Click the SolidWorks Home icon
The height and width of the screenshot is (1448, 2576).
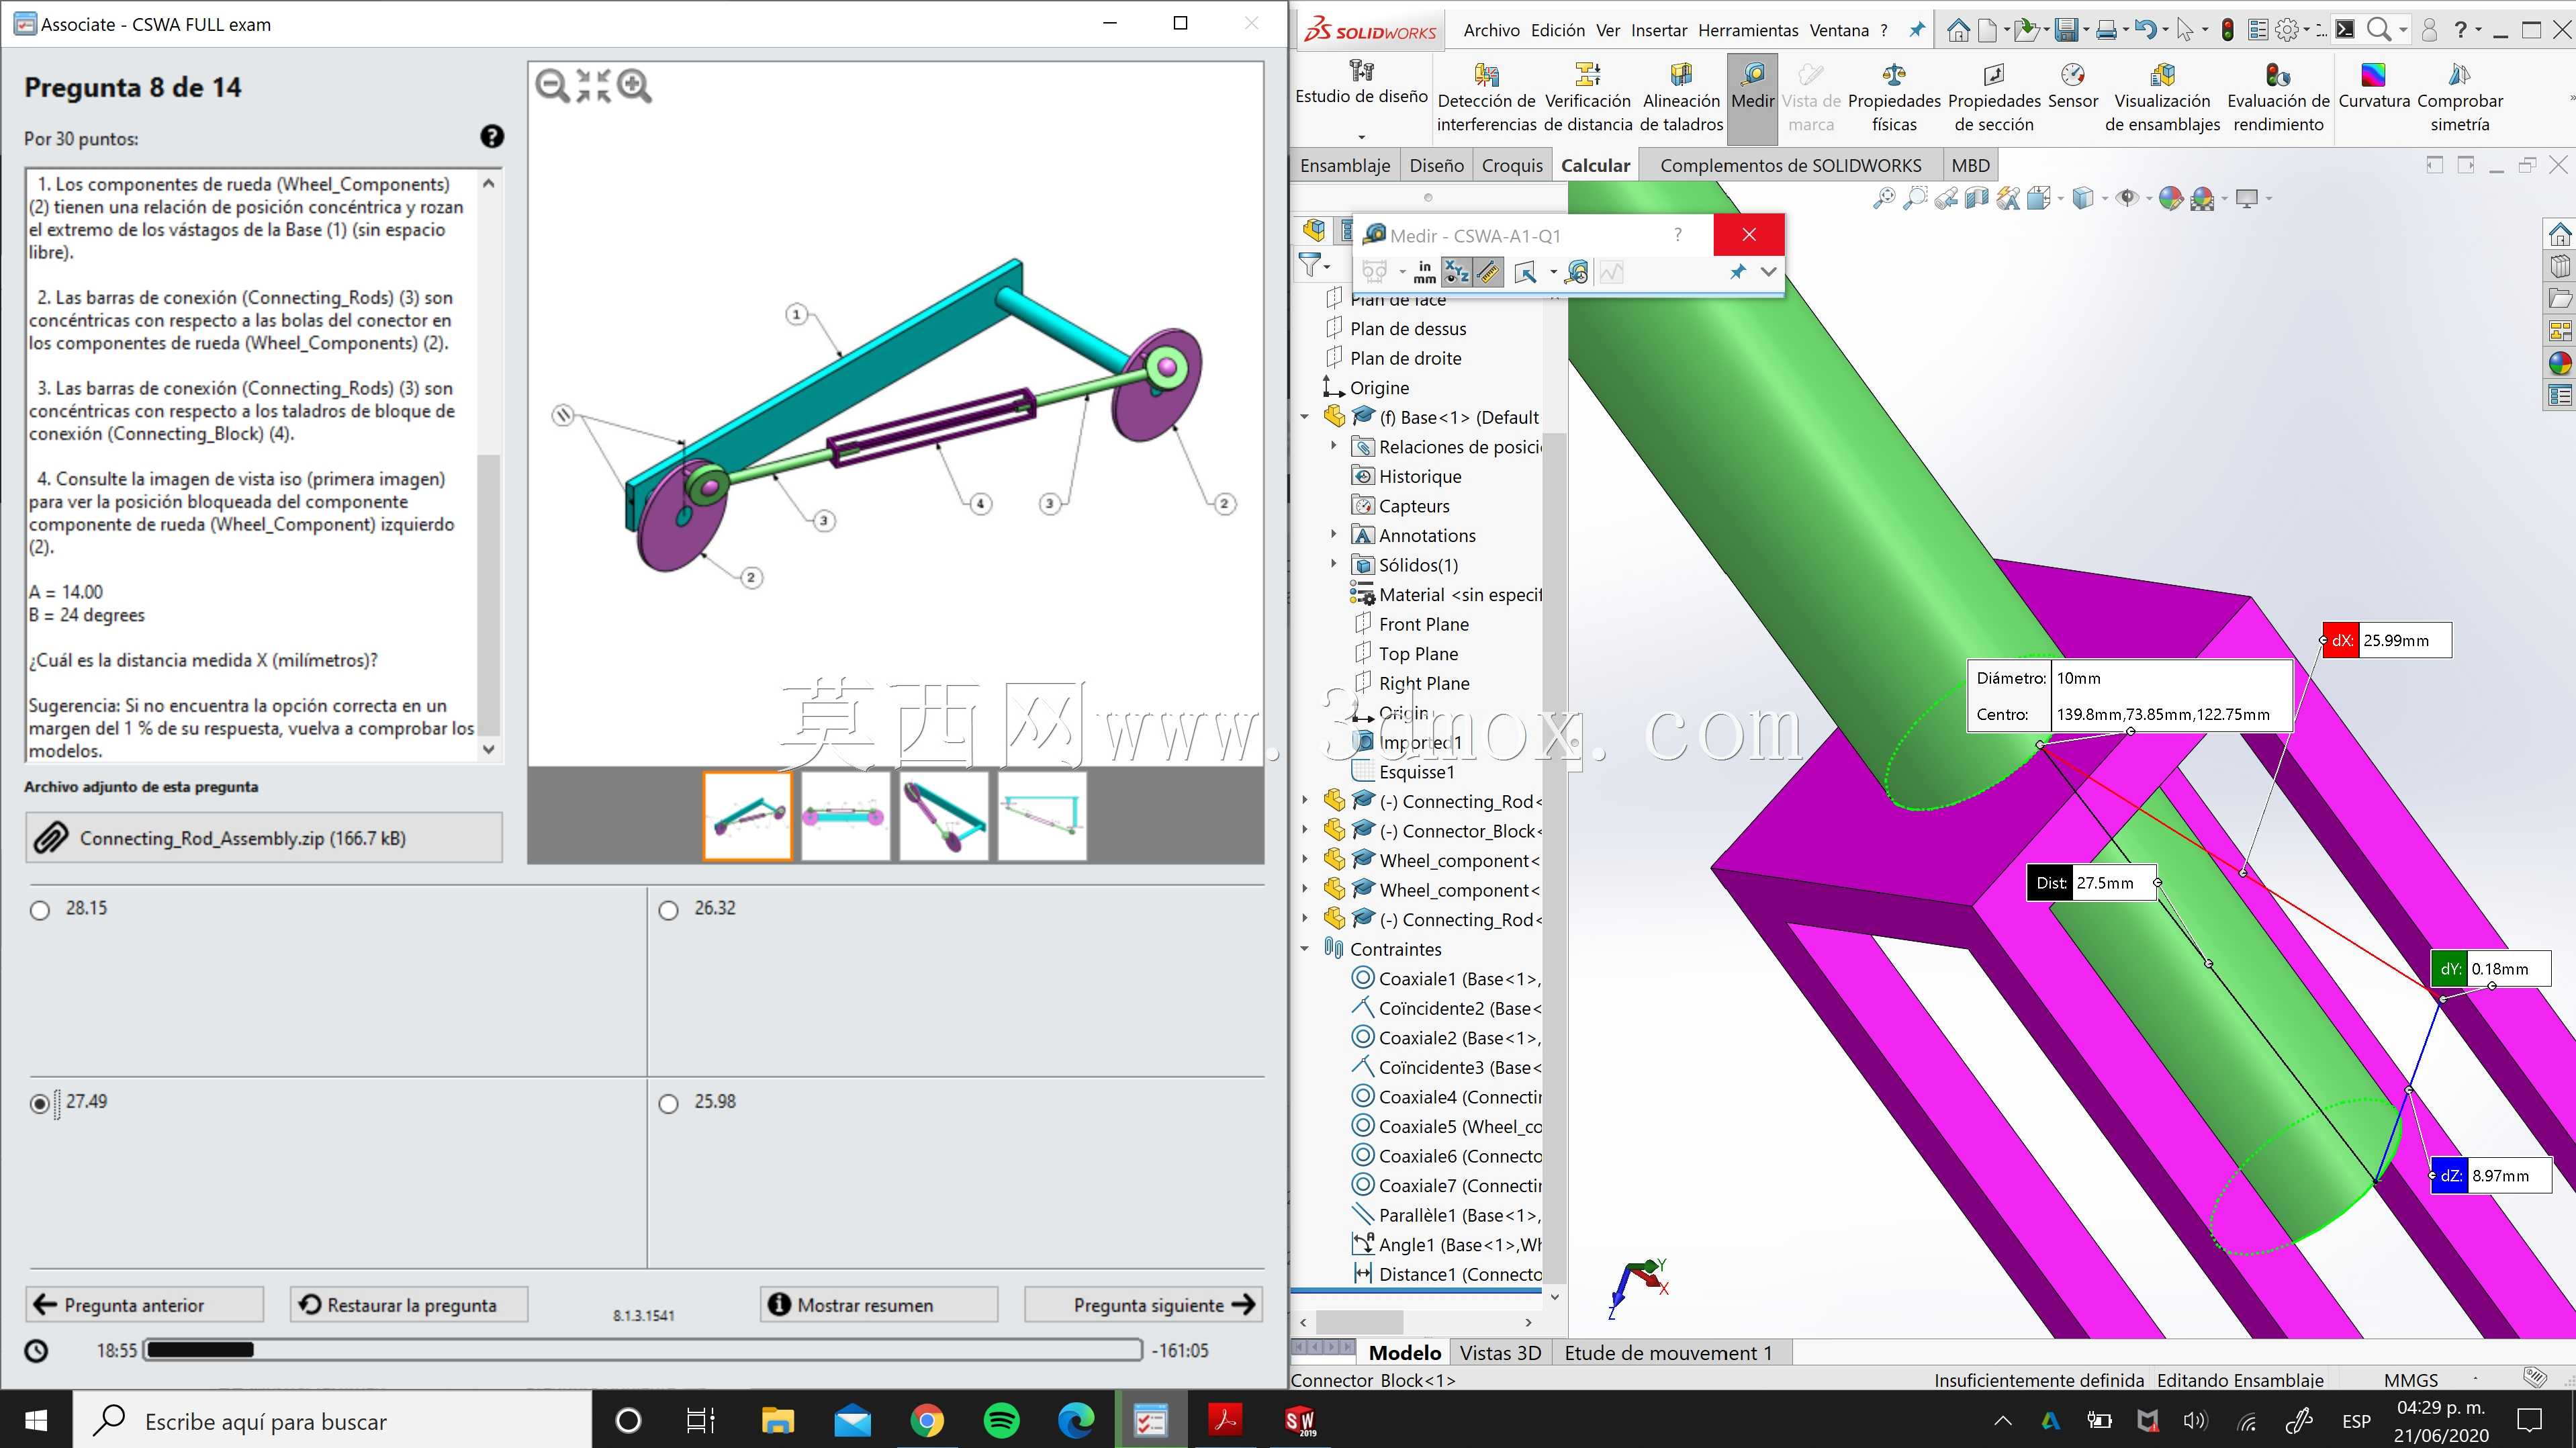coord(1958,30)
